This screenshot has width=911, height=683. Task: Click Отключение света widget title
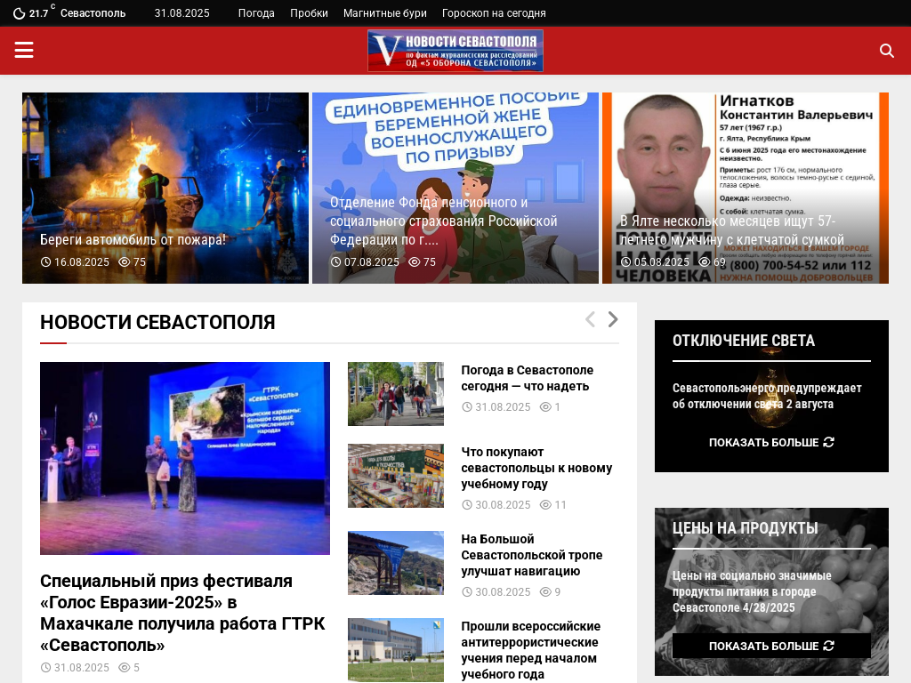pos(744,341)
